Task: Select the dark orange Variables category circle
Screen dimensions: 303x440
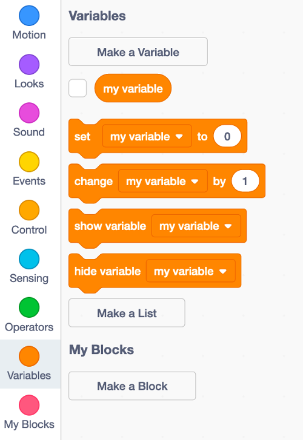Action: [x=29, y=356]
